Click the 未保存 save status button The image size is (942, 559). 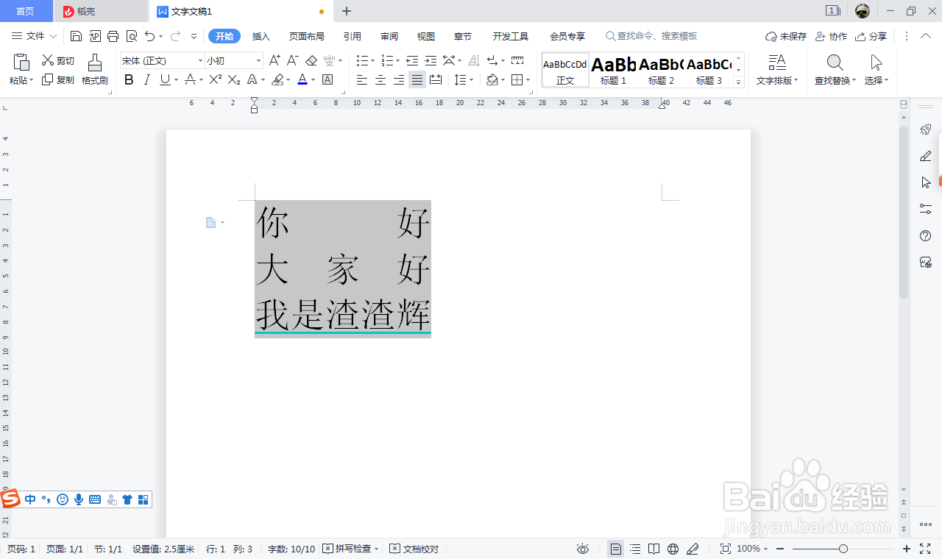[x=785, y=35]
